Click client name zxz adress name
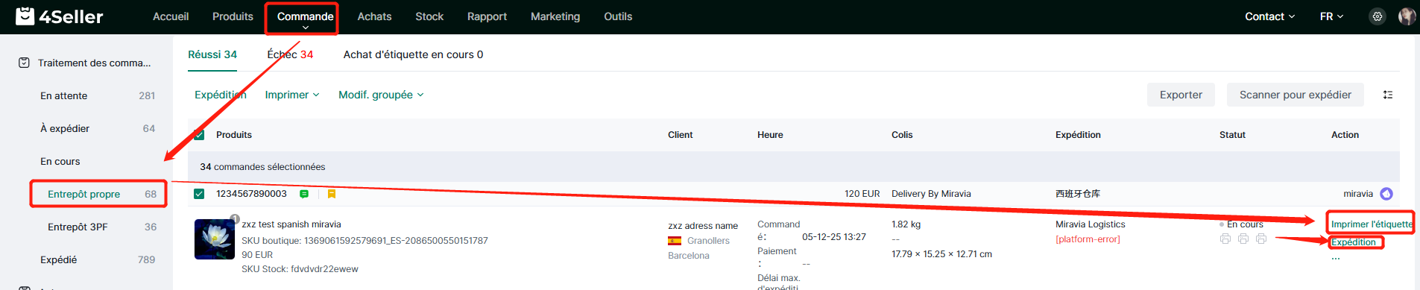The width and height of the screenshot is (1420, 290). click(703, 226)
